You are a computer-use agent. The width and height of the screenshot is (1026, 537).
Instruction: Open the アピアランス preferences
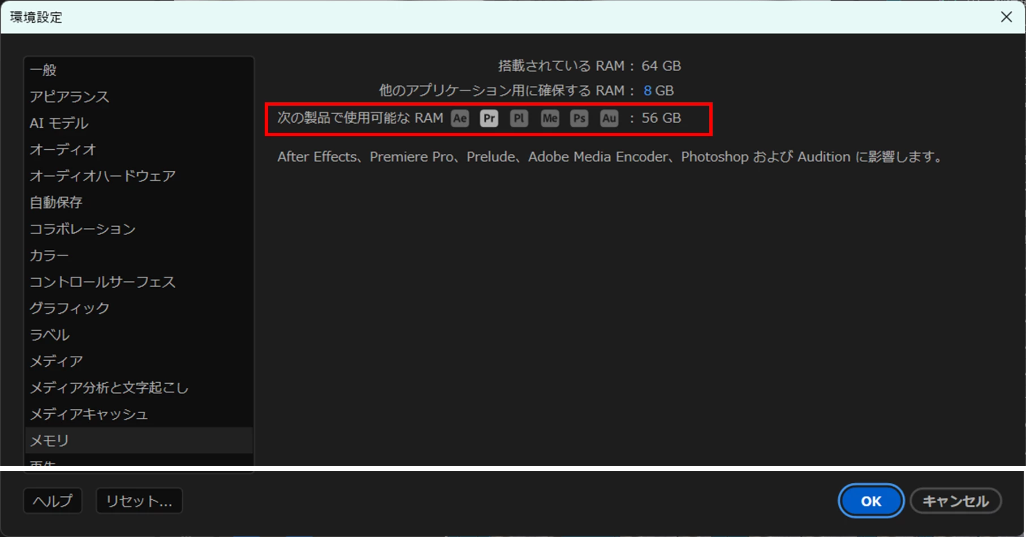pyautogui.click(x=139, y=97)
